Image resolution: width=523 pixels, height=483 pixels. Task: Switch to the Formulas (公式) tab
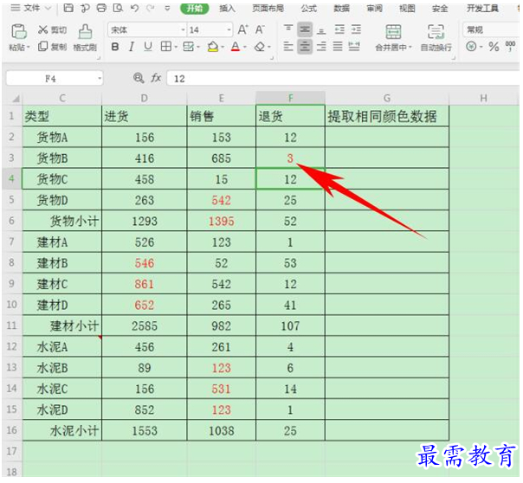[x=308, y=8]
